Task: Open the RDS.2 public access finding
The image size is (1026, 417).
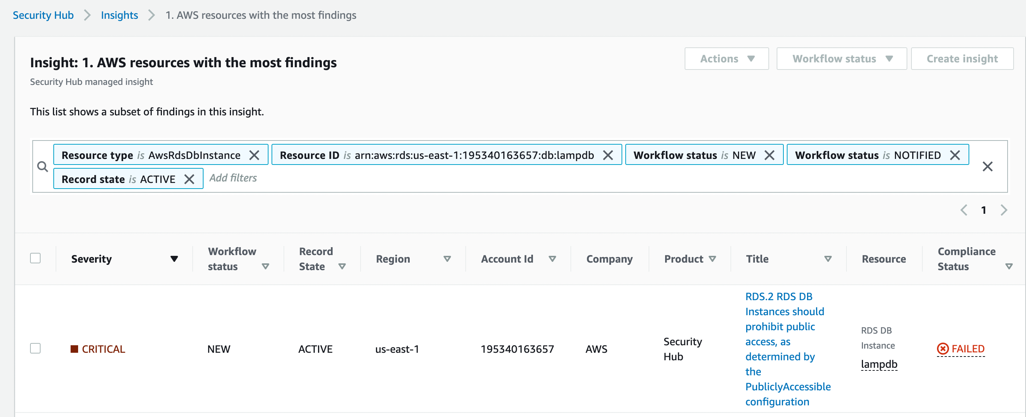Action: pos(784,349)
